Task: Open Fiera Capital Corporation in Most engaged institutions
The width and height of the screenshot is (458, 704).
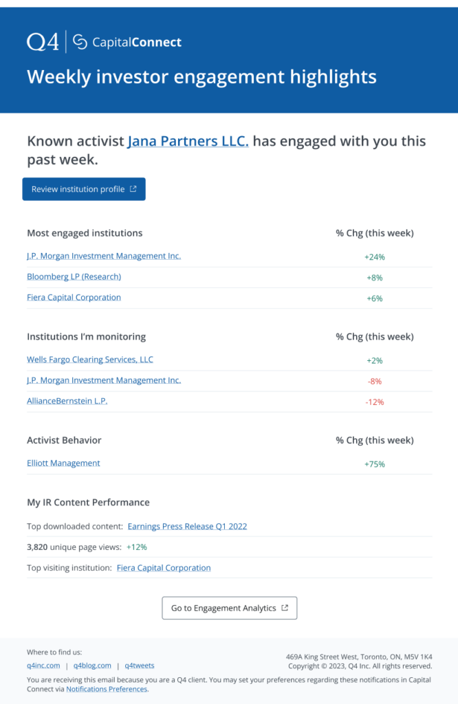Action: (74, 297)
